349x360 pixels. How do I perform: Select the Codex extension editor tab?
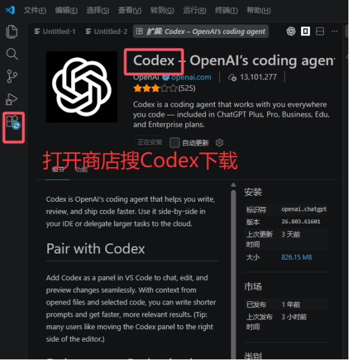pyautogui.click(x=201, y=32)
